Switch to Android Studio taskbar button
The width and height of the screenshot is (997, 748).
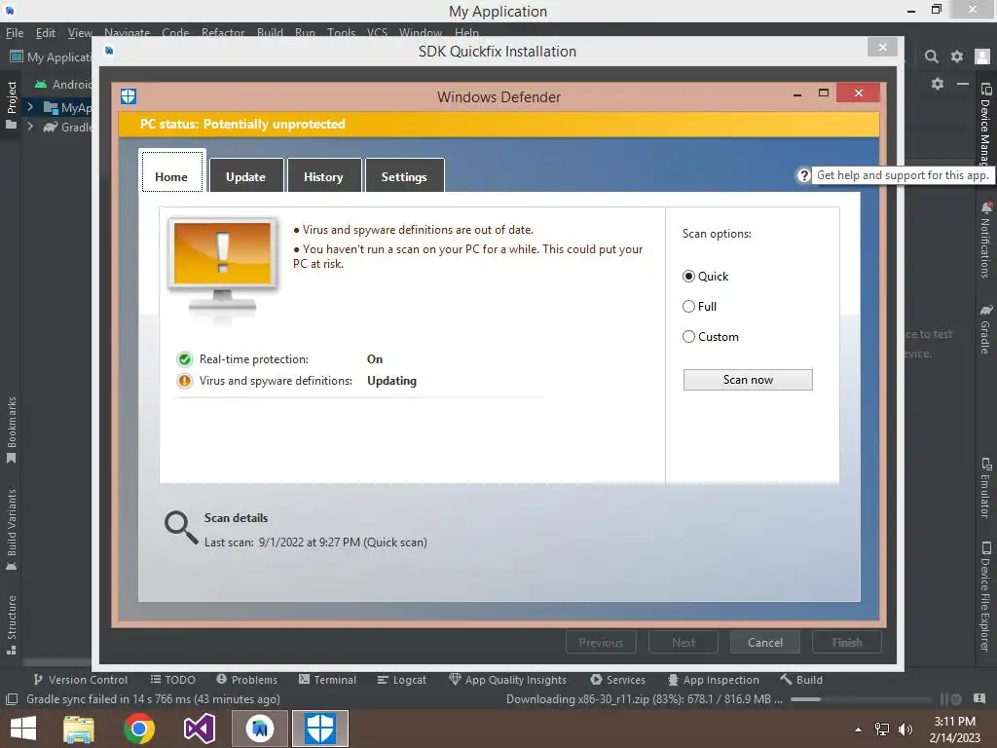[259, 729]
